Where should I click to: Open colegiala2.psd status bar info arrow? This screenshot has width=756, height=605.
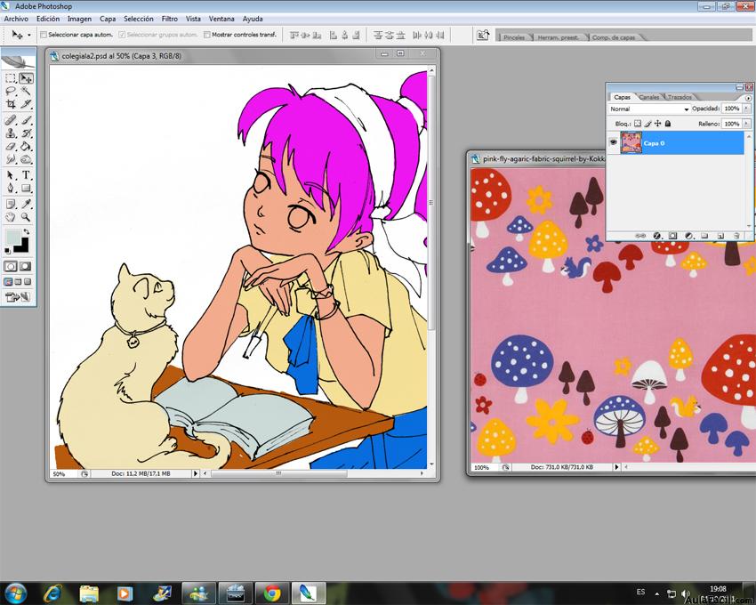[x=196, y=474]
